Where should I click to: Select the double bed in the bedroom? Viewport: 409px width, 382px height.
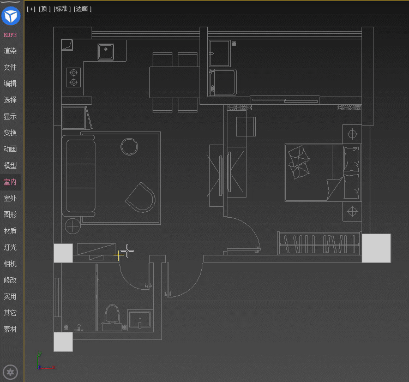pyautogui.click(x=323, y=173)
